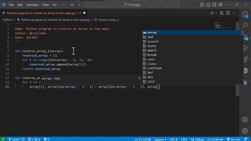Click the code minimap preview

click(222, 25)
